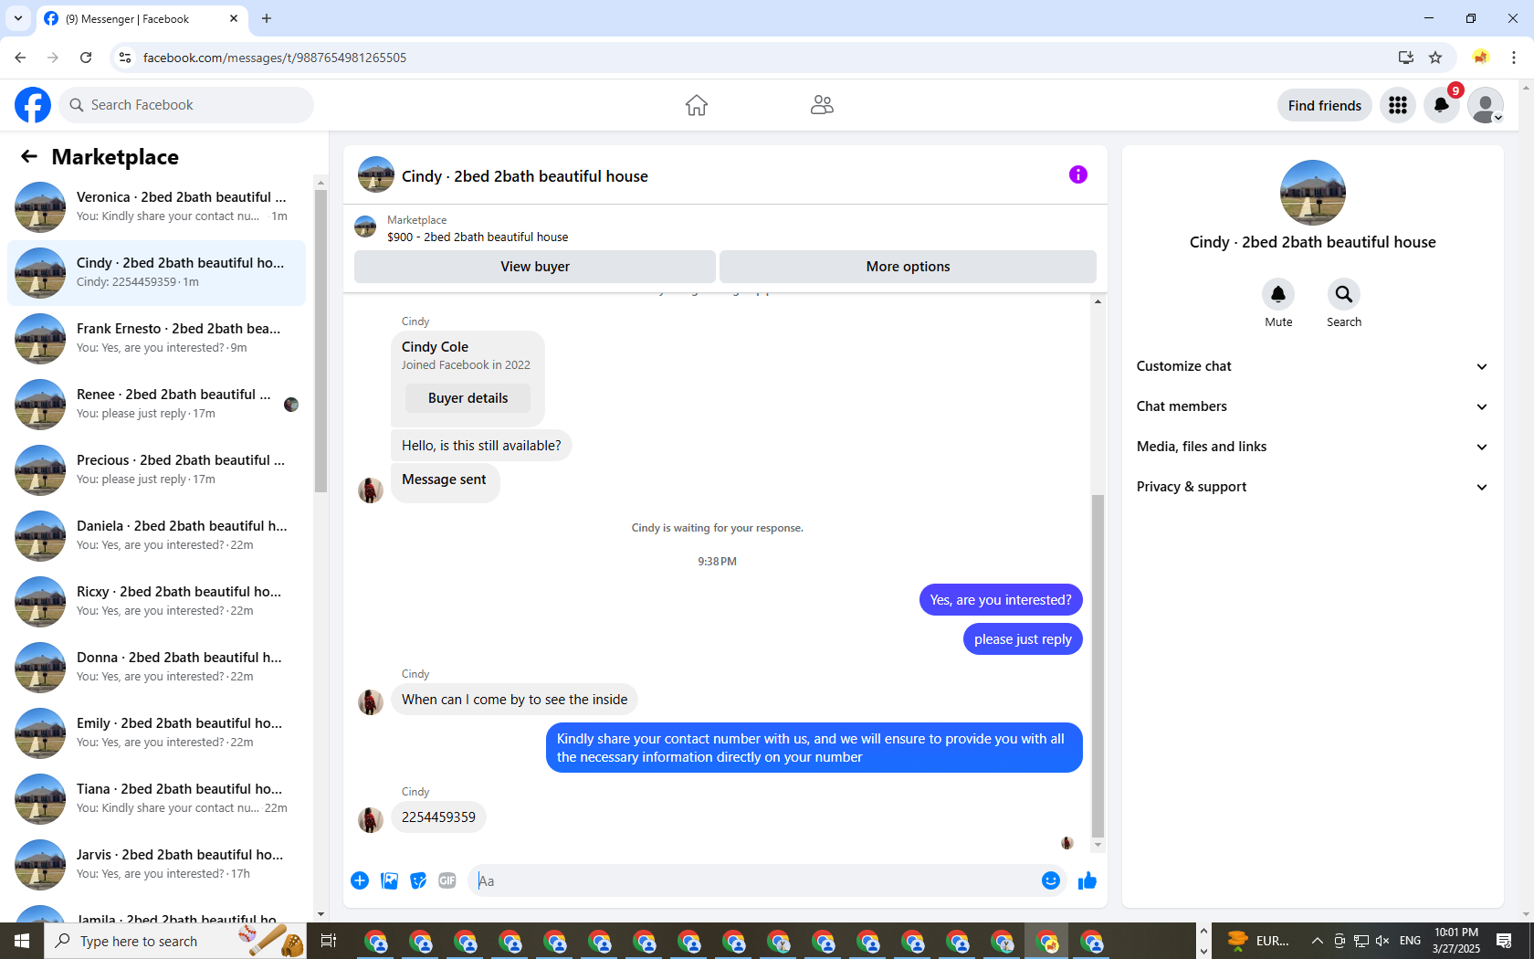1534x959 pixels.
Task: Open the Daniela conversation
Action: tap(157, 535)
